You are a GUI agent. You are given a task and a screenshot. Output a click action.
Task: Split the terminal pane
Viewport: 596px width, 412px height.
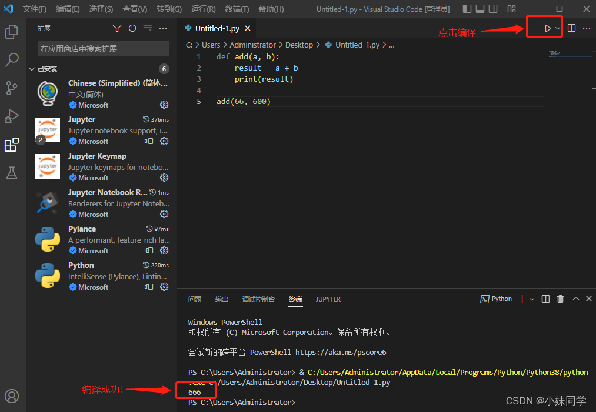pyautogui.click(x=545, y=299)
